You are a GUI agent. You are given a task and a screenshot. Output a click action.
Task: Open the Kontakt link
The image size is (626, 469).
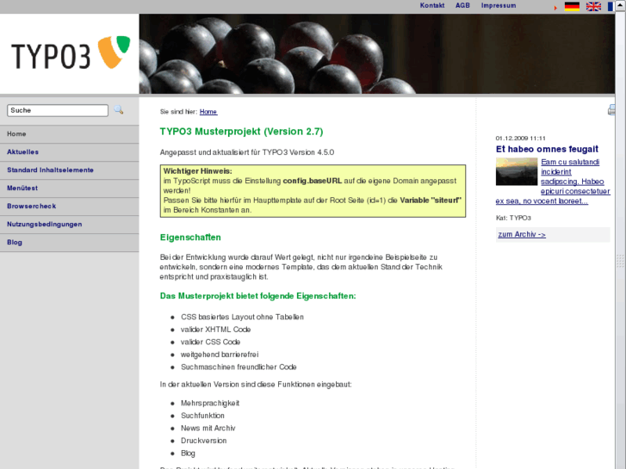pyautogui.click(x=432, y=5)
